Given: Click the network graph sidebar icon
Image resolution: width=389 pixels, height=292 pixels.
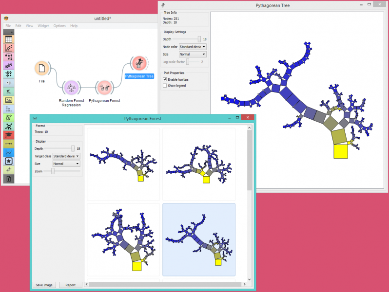Looking at the screenshot, I should (8, 126).
